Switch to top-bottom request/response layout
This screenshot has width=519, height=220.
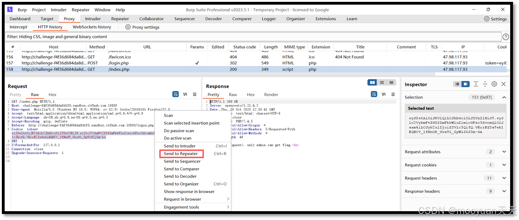click(x=382, y=82)
